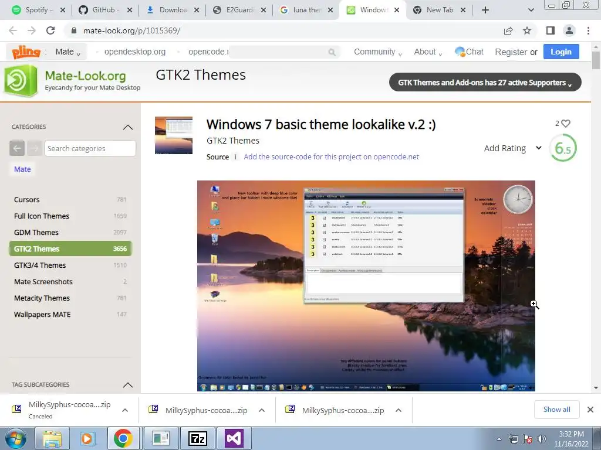This screenshot has width=601, height=450.
Task: Open a new browser tab
Action: [485, 10]
